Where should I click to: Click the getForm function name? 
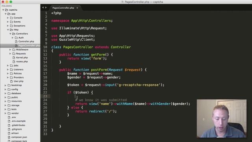tap(98, 54)
